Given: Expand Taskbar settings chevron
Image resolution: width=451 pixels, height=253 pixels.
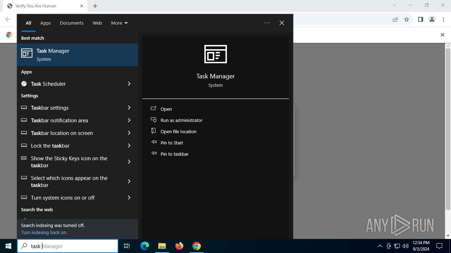Looking at the screenshot, I should 129,108.
